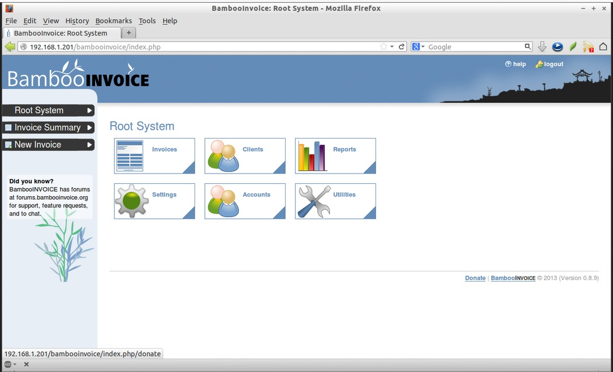Go to Firefox Home page icon

603,47
